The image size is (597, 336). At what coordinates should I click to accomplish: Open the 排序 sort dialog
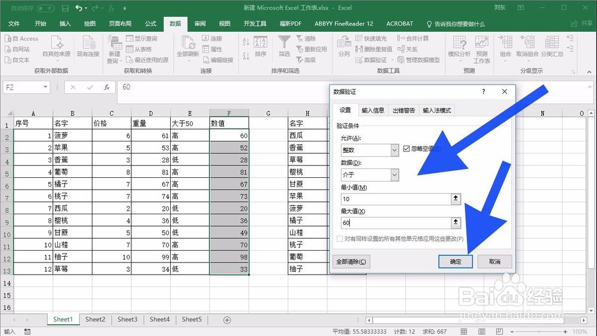point(260,47)
